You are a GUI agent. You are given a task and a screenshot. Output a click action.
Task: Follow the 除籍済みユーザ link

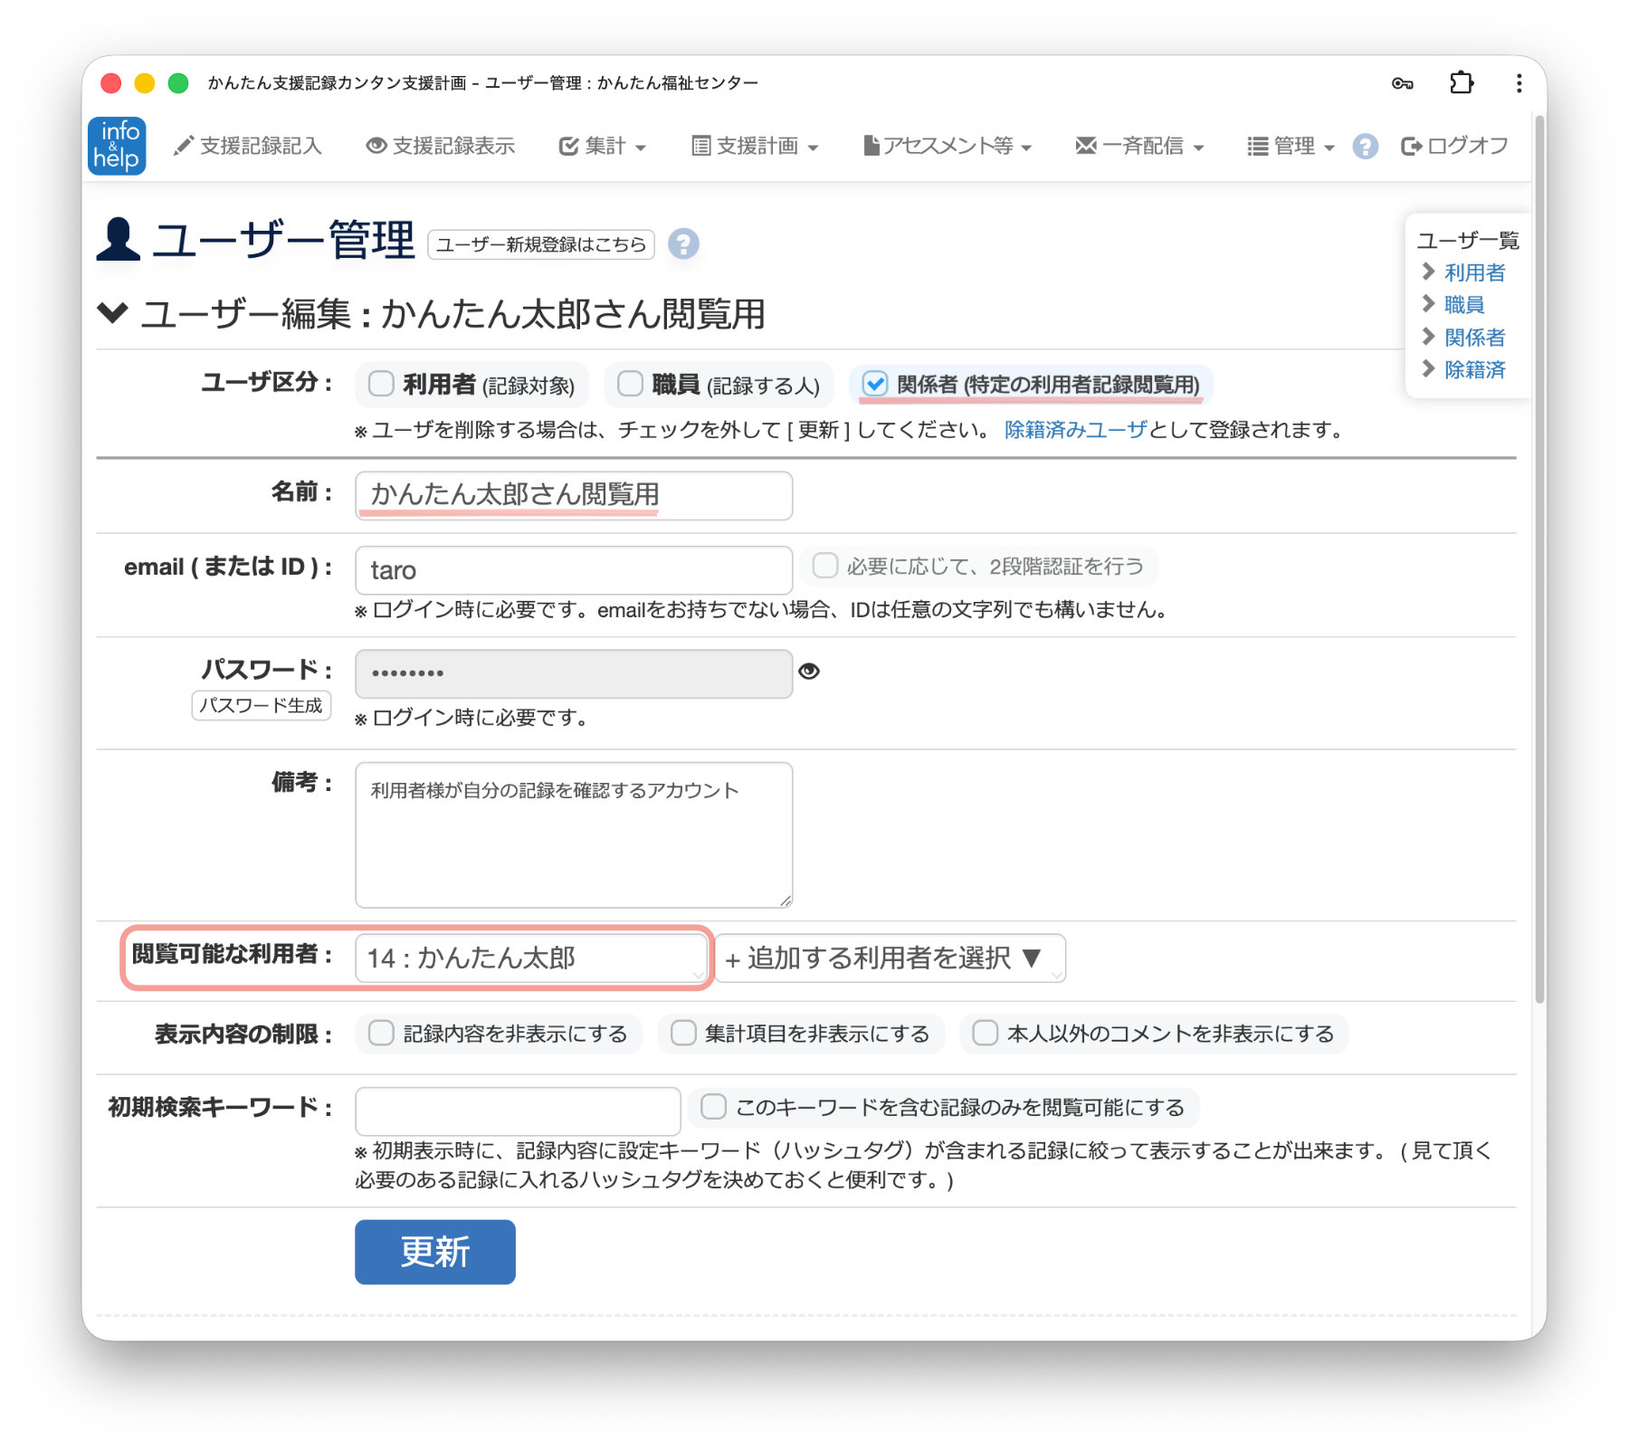pos(1075,430)
